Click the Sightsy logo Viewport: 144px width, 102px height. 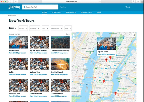tap(14, 7)
